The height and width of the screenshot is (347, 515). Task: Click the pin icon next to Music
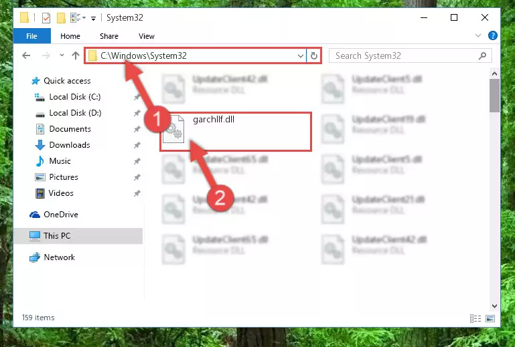click(137, 161)
